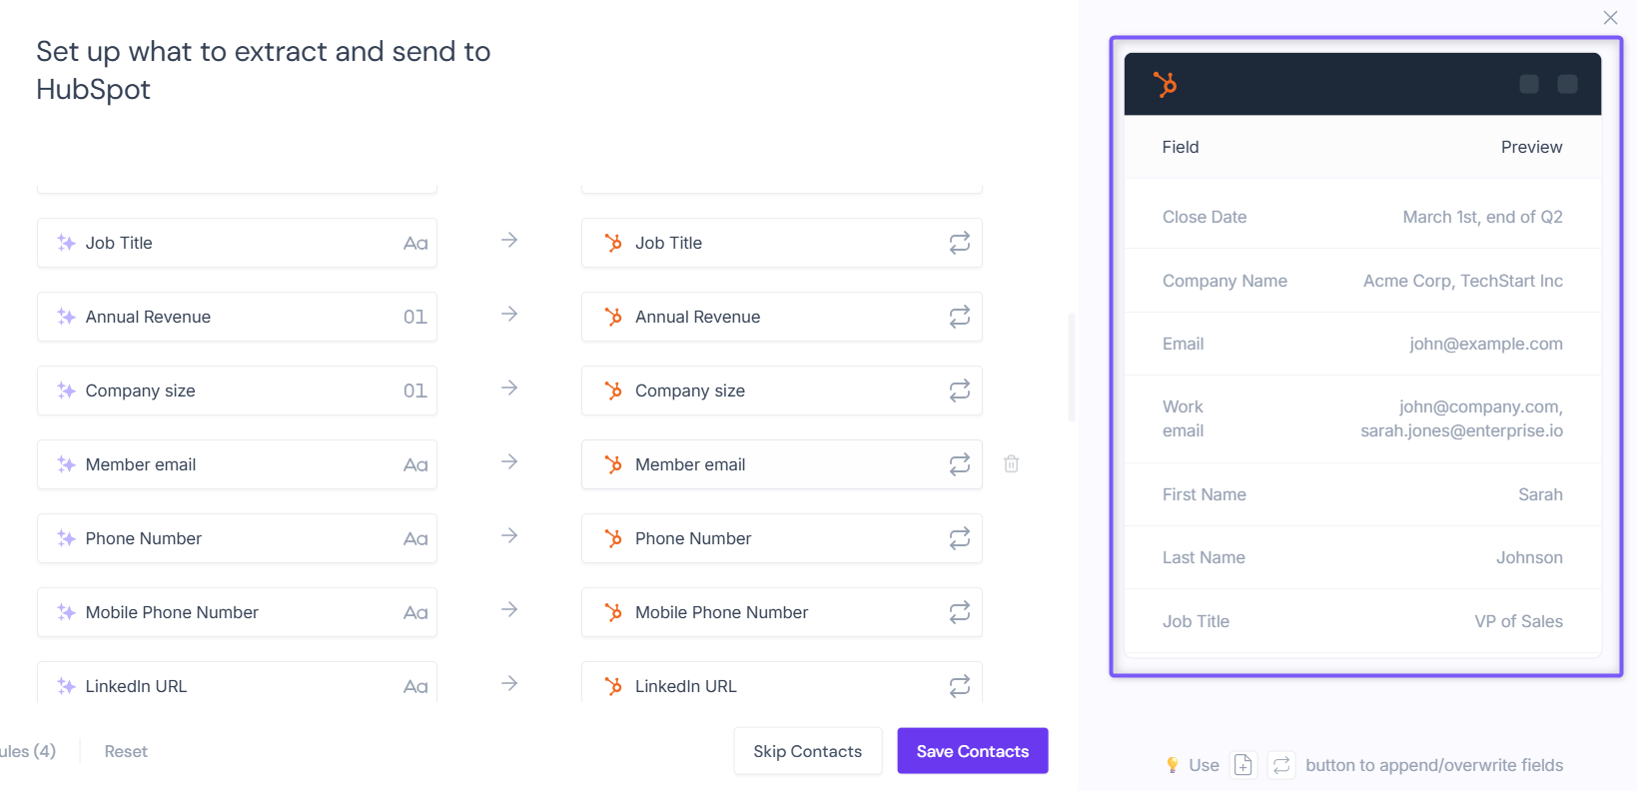The image size is (1637, 791).
Task: Click the sparkle icon beside source Phone Number
Action: (x=66, y=538)
